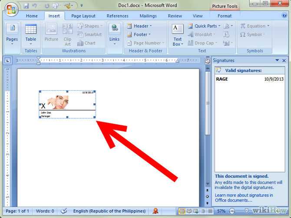The height and width of the screenshot is (218, 291).
Task: Switch to Web Layout view
Action: (x=196, y=211)
